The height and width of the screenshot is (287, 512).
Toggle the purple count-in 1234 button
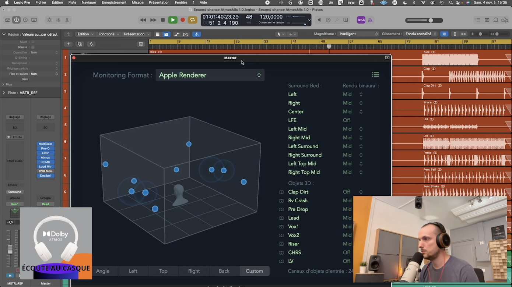361,20
